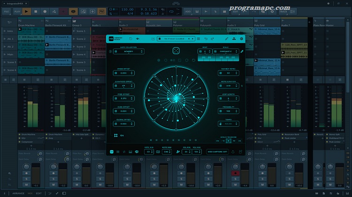The width and height of the screenshot is (352, 197).
Task: Open Harmony Bloom settings gear
Action: tap(242, 39)
